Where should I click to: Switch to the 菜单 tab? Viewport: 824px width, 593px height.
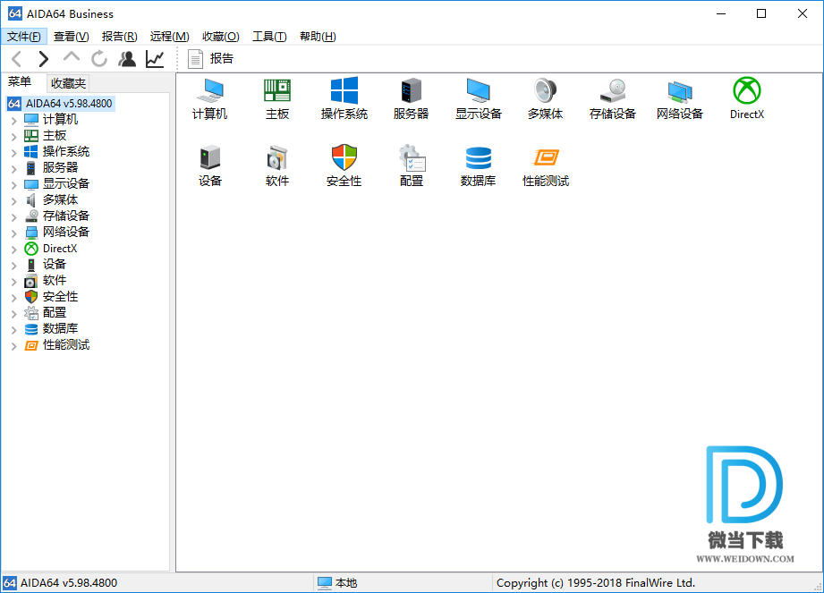[x=20, y=82]
